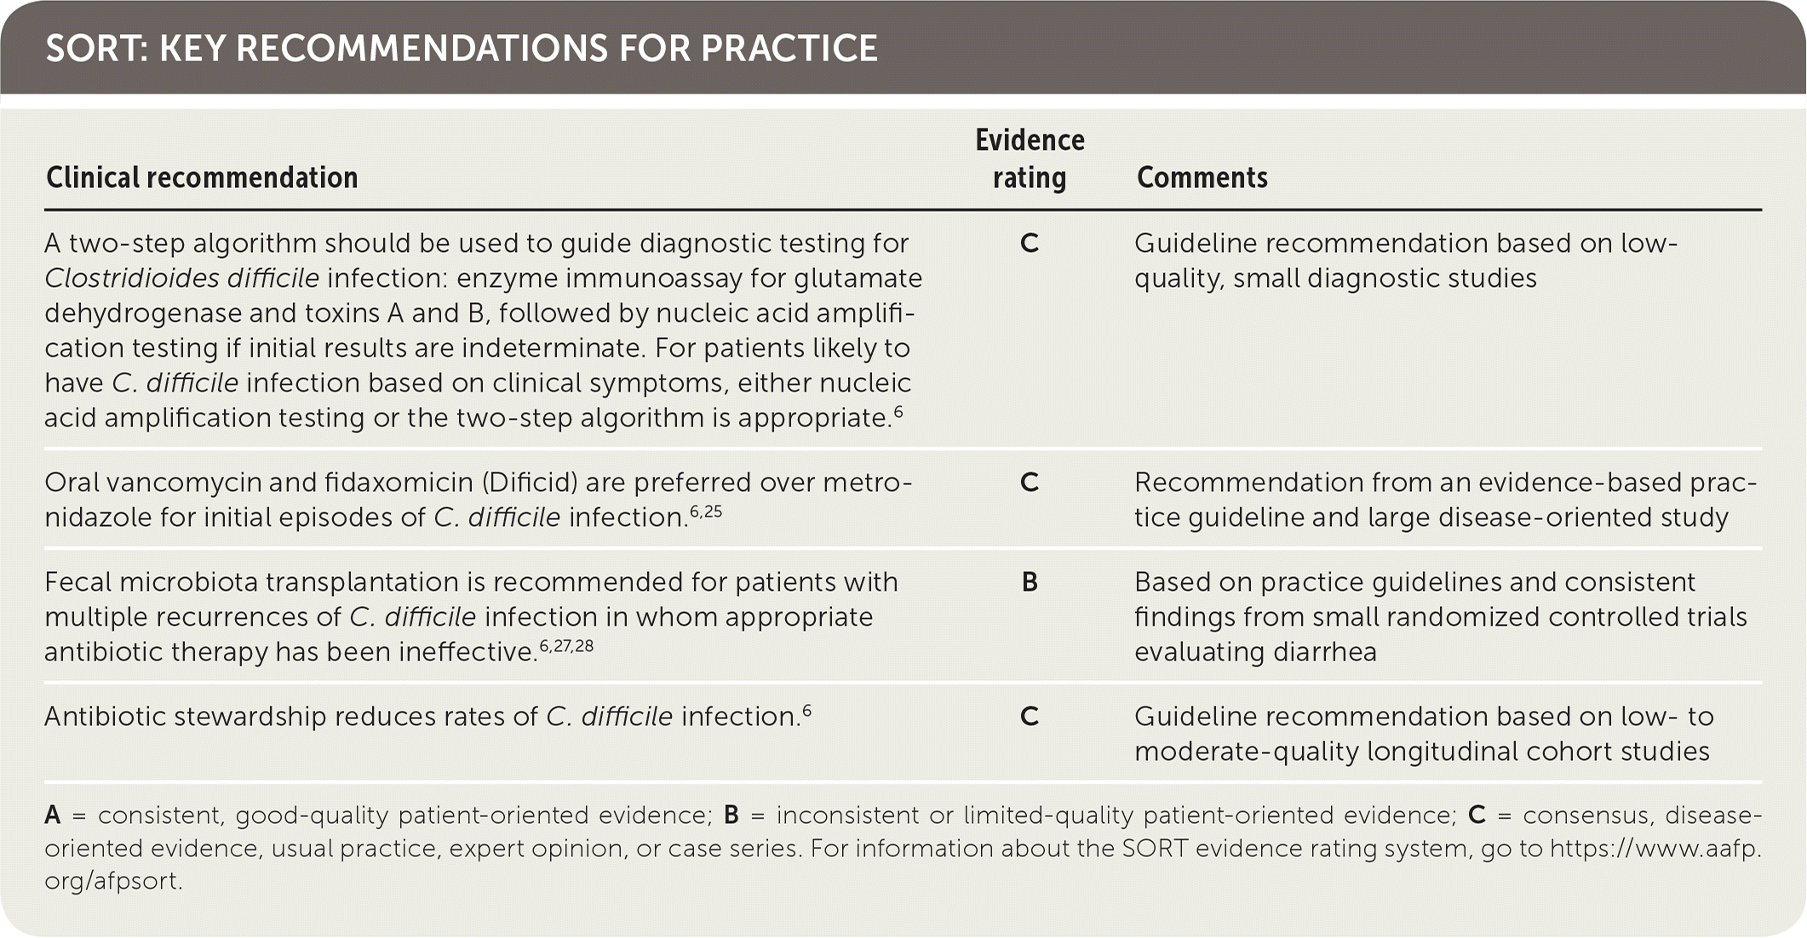This screenshot has width=1807, height=938.
Task: Click the C rating for oral vancomycin row
Action: coord(1030,483)
